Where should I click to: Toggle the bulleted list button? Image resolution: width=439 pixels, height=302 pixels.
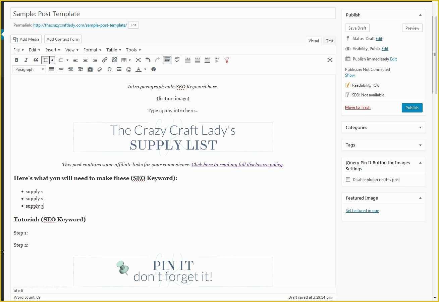[46, 60]
